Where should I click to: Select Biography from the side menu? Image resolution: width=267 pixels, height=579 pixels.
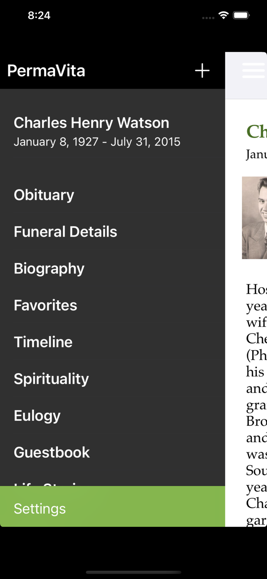pos(49,269)
